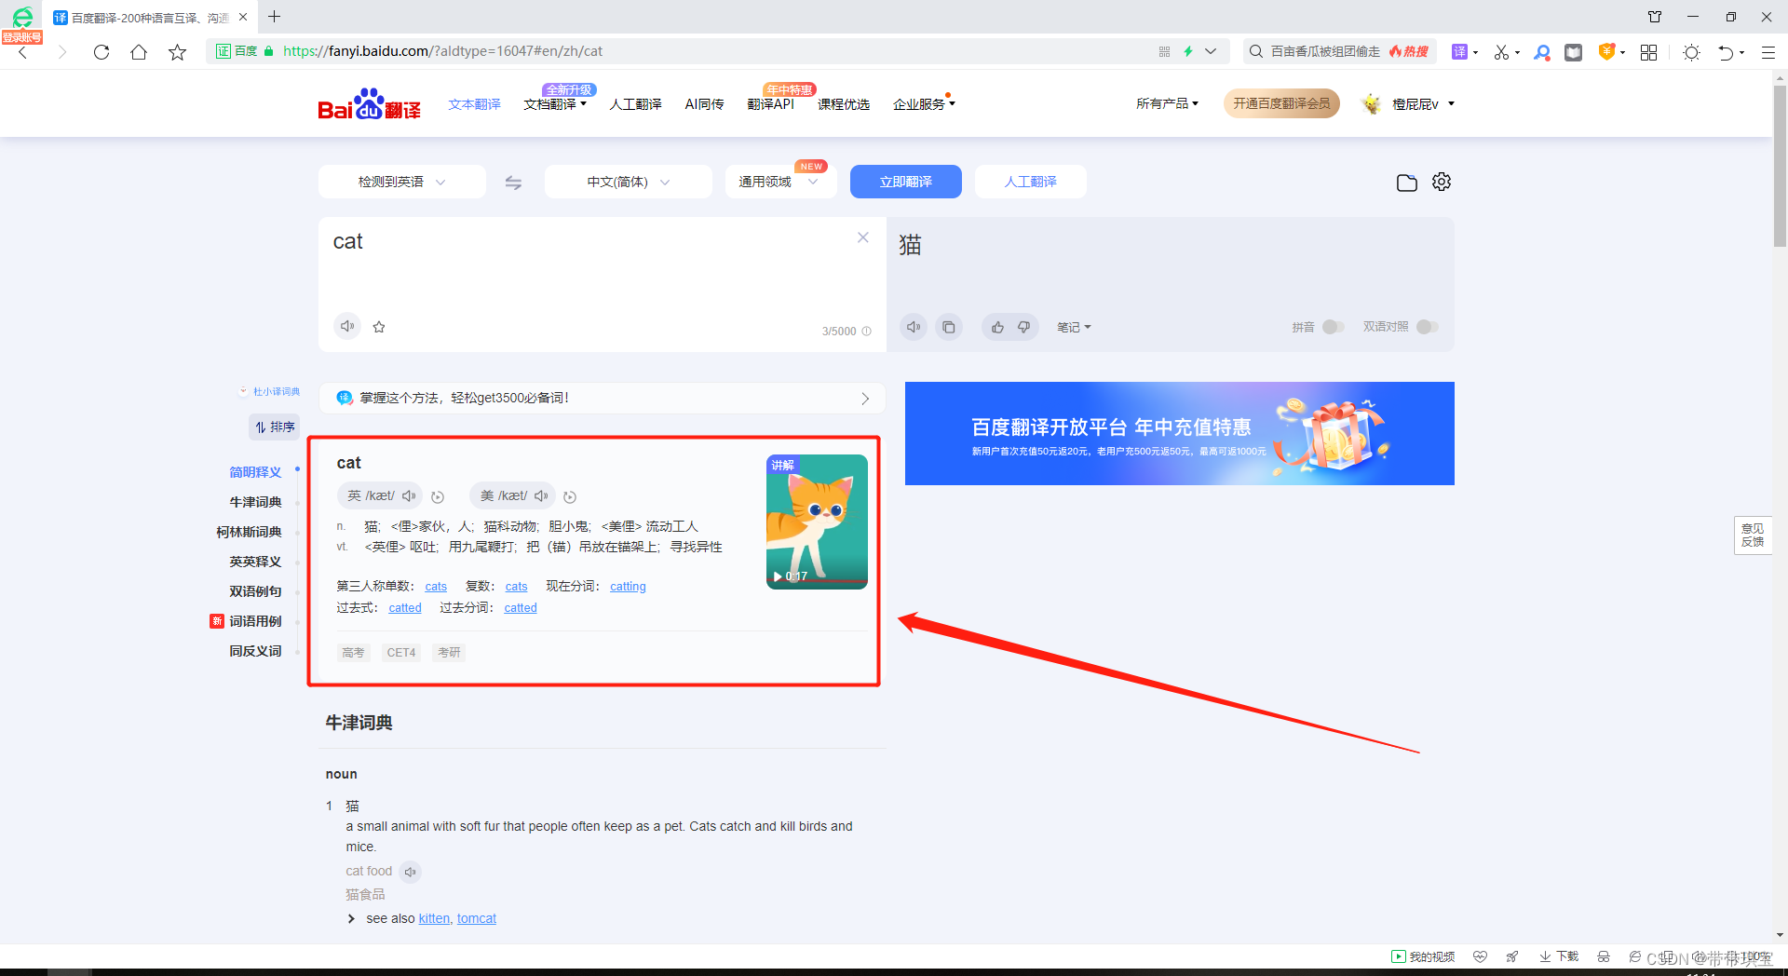The width and height of the screenshot is (1788, 976).
Task: Click the 立即翻译 button
Action: (905, 182)
